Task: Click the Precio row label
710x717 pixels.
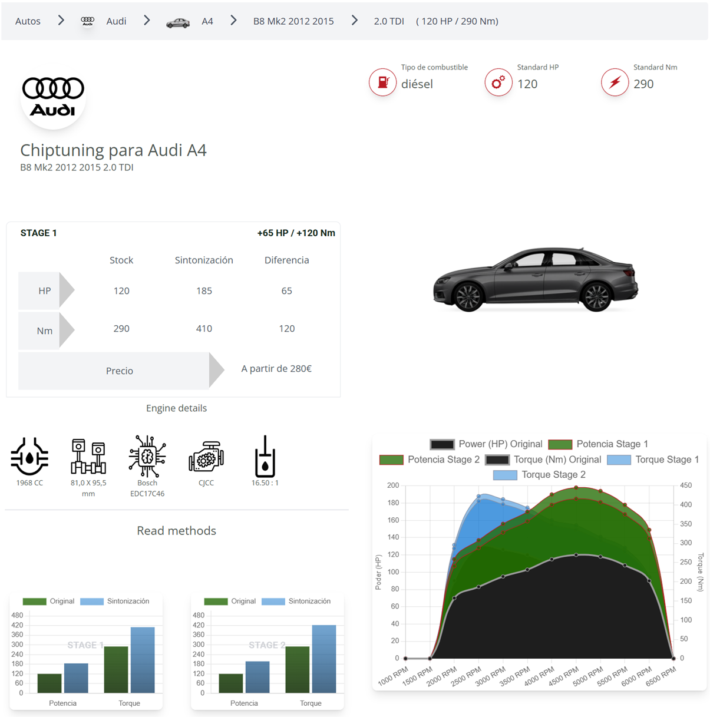Action: pyautogui.click(x=120, y=371)
